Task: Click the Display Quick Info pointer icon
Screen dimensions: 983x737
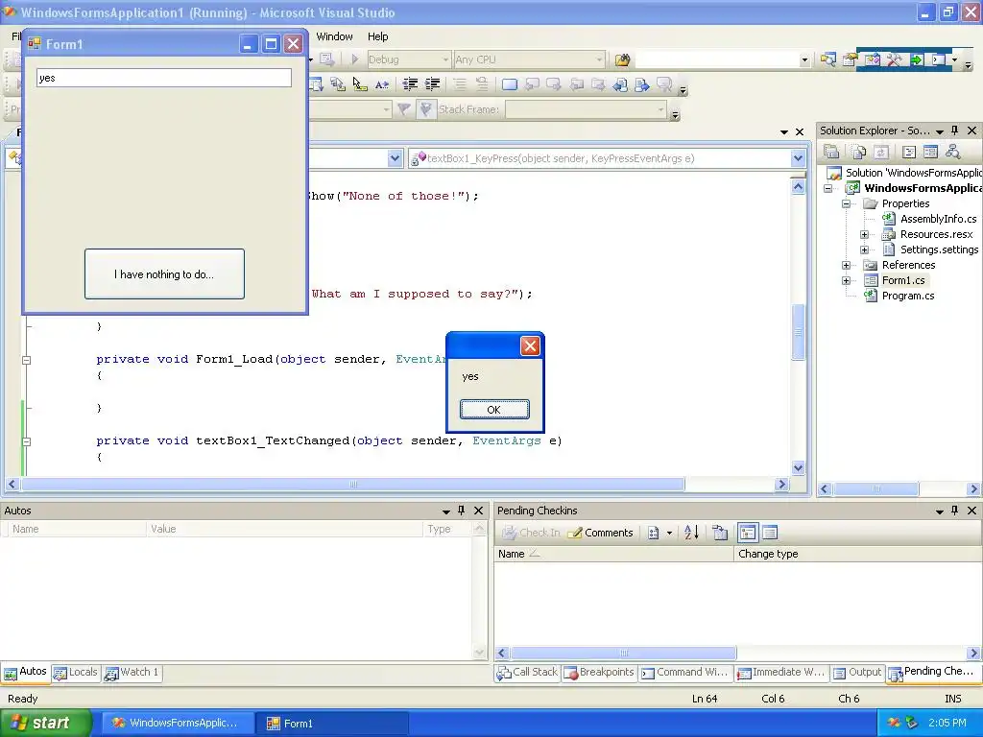Action: (x=359, y=84)
